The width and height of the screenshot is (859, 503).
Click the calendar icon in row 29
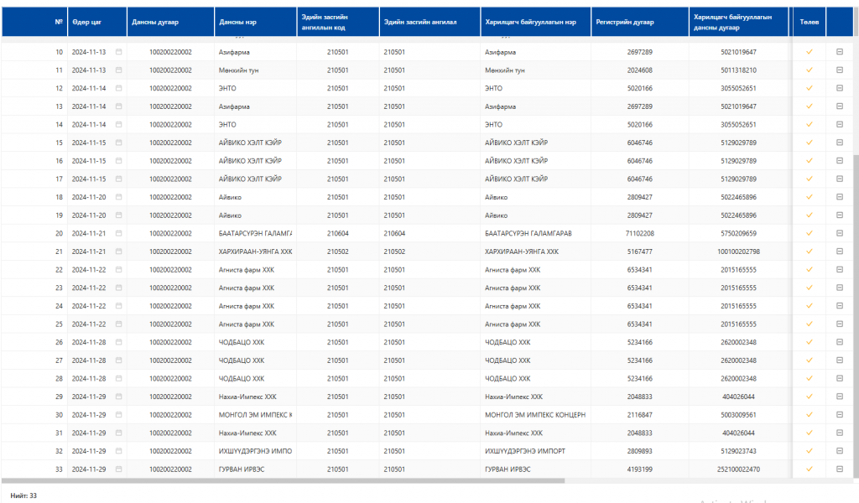click(118, 397)
